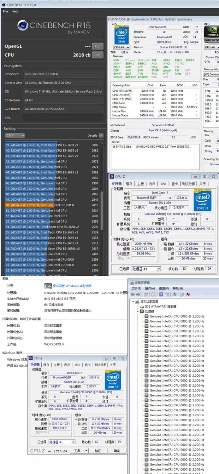Click show/hide console tree icon in Device Manager
This screenshot has height=474, width=219.
tap(146, 294)
